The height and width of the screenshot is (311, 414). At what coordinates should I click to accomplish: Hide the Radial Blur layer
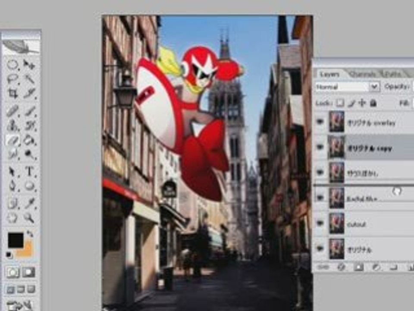click(x=320, y=198)
